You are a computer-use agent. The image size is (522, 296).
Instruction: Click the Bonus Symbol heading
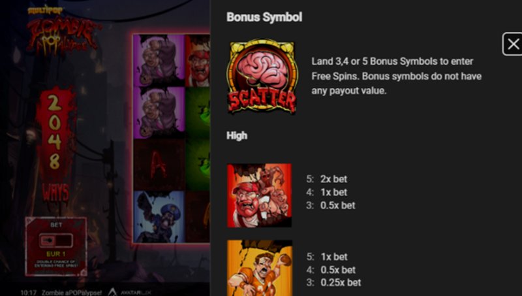[x=264, y=17]
